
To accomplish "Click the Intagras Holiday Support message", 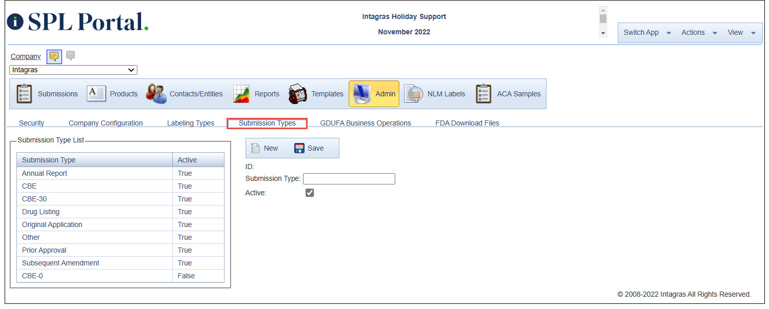I will (x=404, y=16).
